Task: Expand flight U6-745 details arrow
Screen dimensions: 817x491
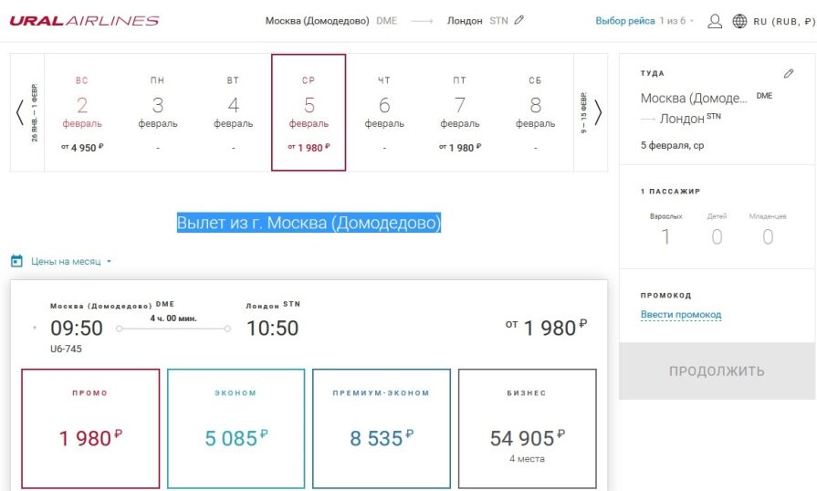Action: (35, 328)
